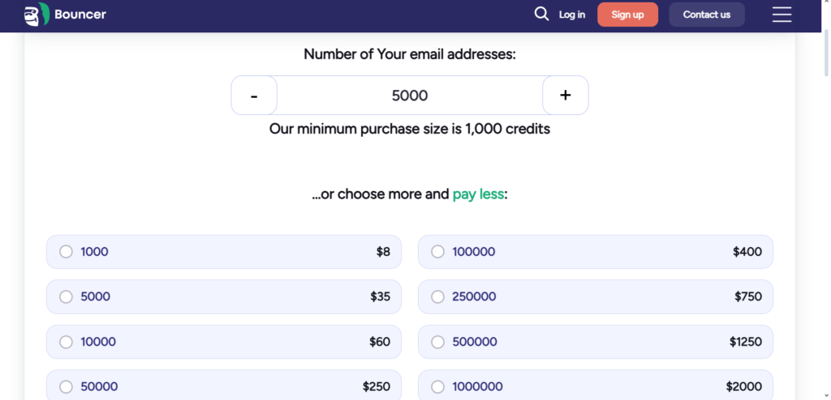The image size is (831, 400).
Task: Open the hamburger menu icon
Action: (781, 15)
